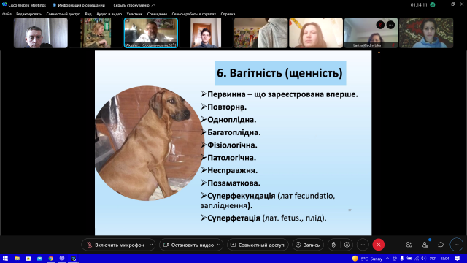Open the chat bubble icon
The image size is (467, 263).
pos(441,245)
